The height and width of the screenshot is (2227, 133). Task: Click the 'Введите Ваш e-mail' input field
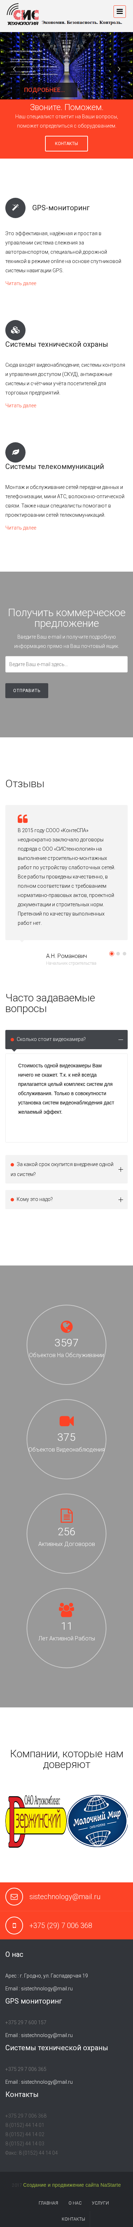66,664
